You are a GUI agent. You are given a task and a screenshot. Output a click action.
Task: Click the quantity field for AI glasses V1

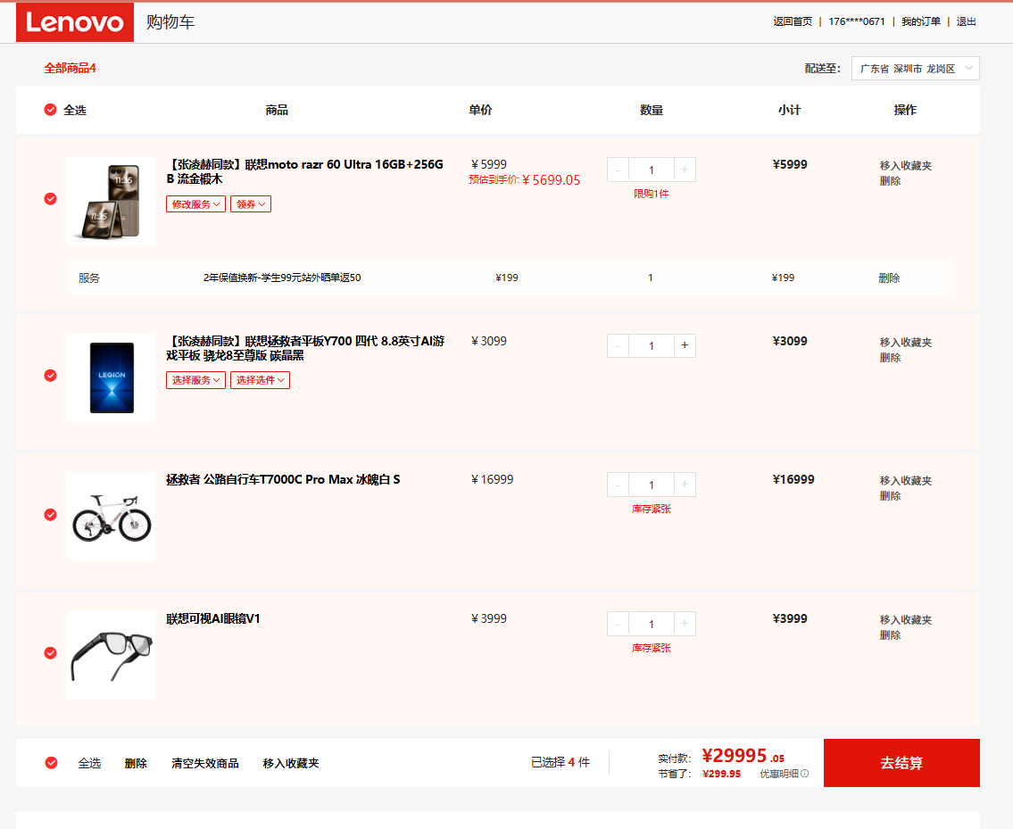pyautogui.click(x=651, y=624)
